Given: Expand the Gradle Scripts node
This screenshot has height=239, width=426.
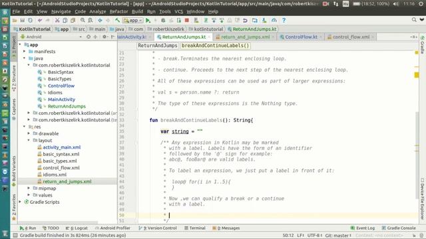Looking at the screenshot, I should click(20, 202).
